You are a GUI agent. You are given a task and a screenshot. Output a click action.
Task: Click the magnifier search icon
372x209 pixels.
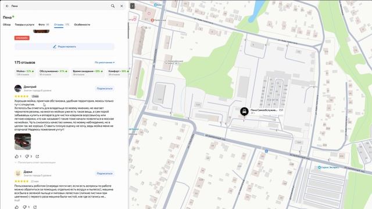click(113, 6)
